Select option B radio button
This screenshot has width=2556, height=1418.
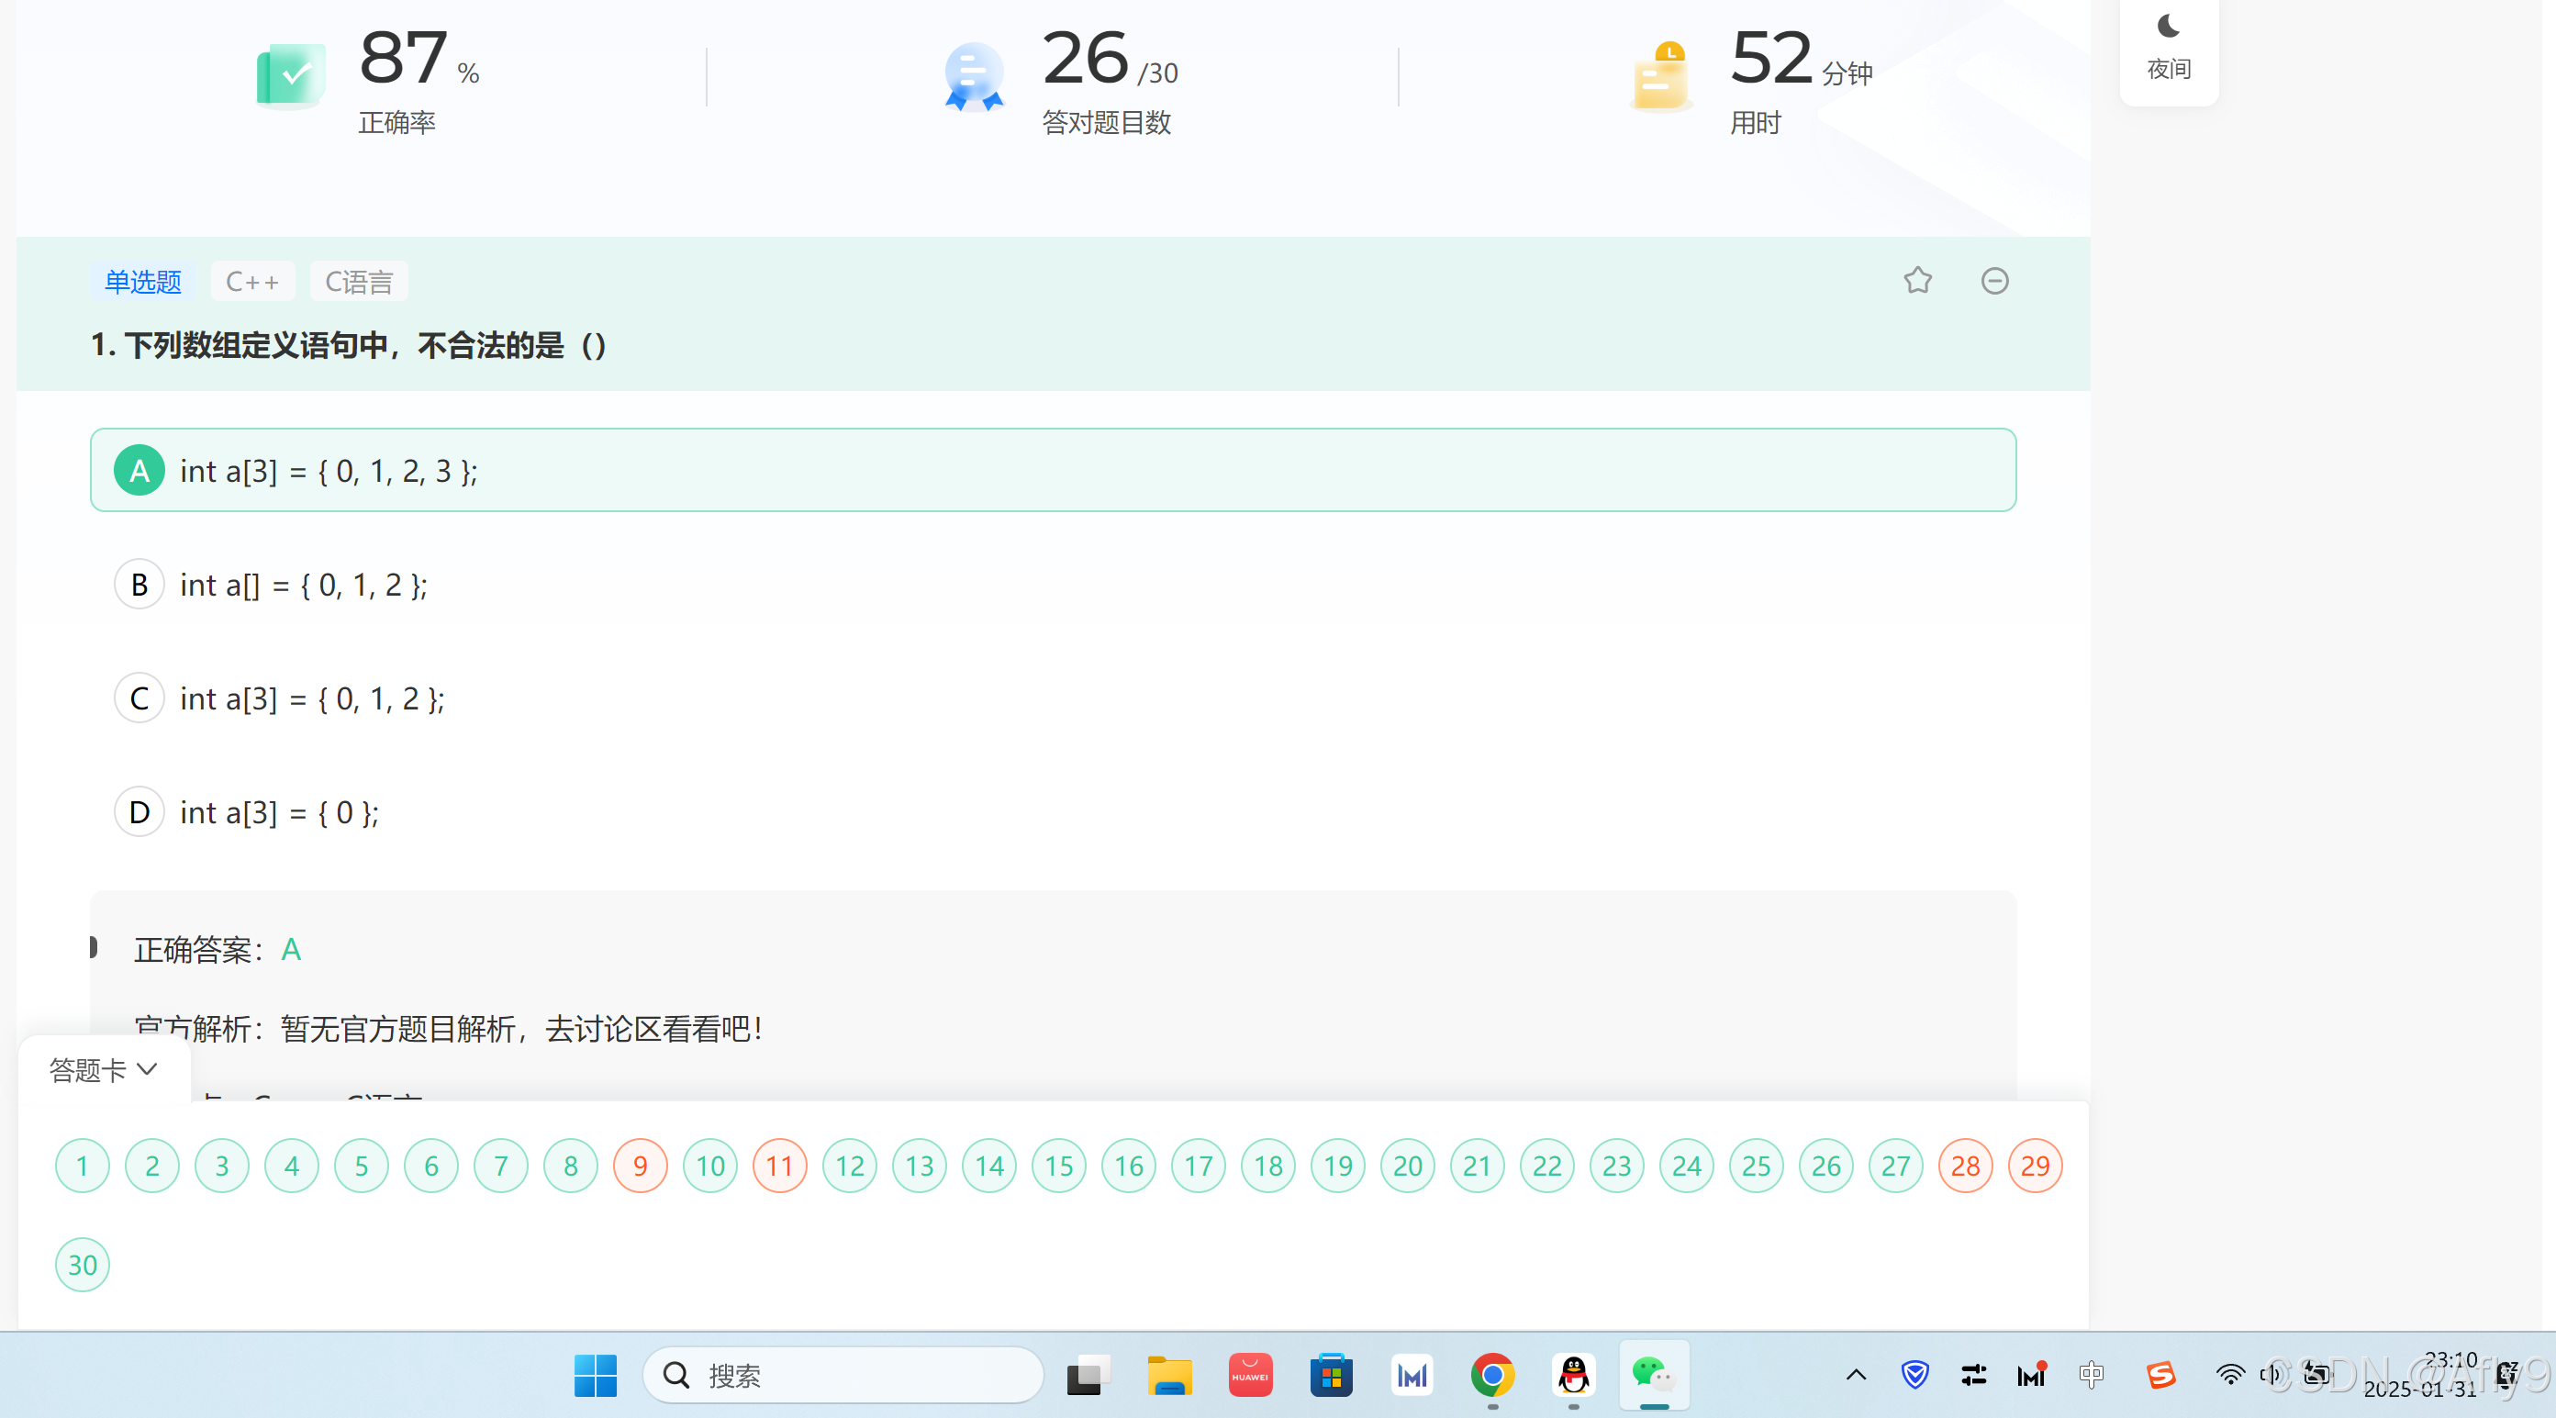[x=139, y=585]
